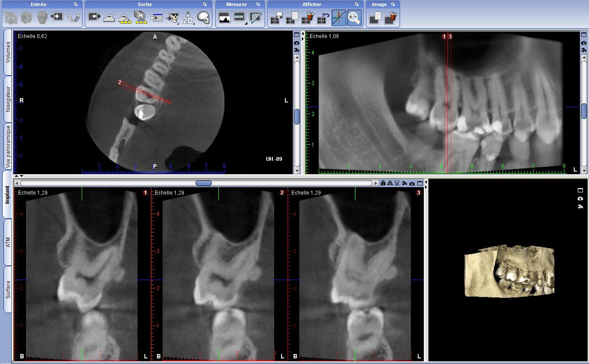This screenshot has width=589, height=364.
Task: Click slice marker 1 in panoramic view
Action: [x=444, y=37]
